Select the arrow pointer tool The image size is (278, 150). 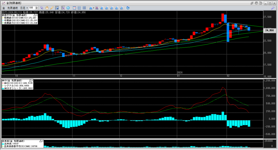click(42, 8)
